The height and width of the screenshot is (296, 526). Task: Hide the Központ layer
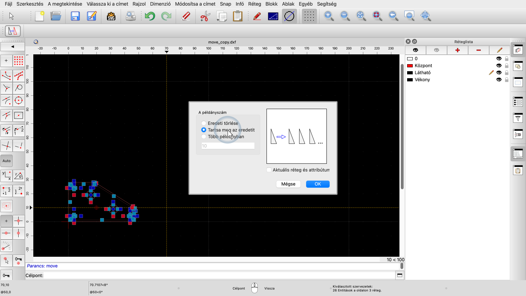(499, 66)
